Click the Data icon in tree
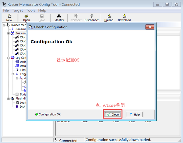183x143 pixels. (17, 66)
